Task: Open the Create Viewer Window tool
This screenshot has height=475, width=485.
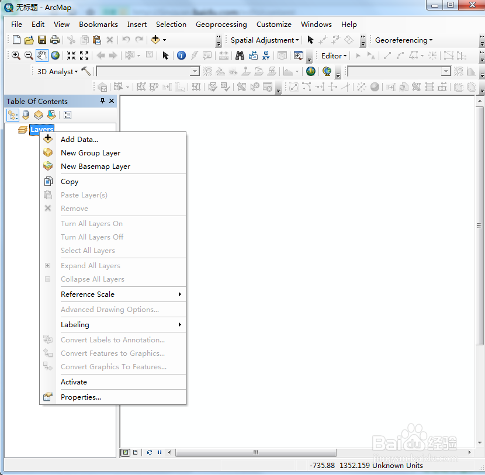Action: (x=299, y=56)
